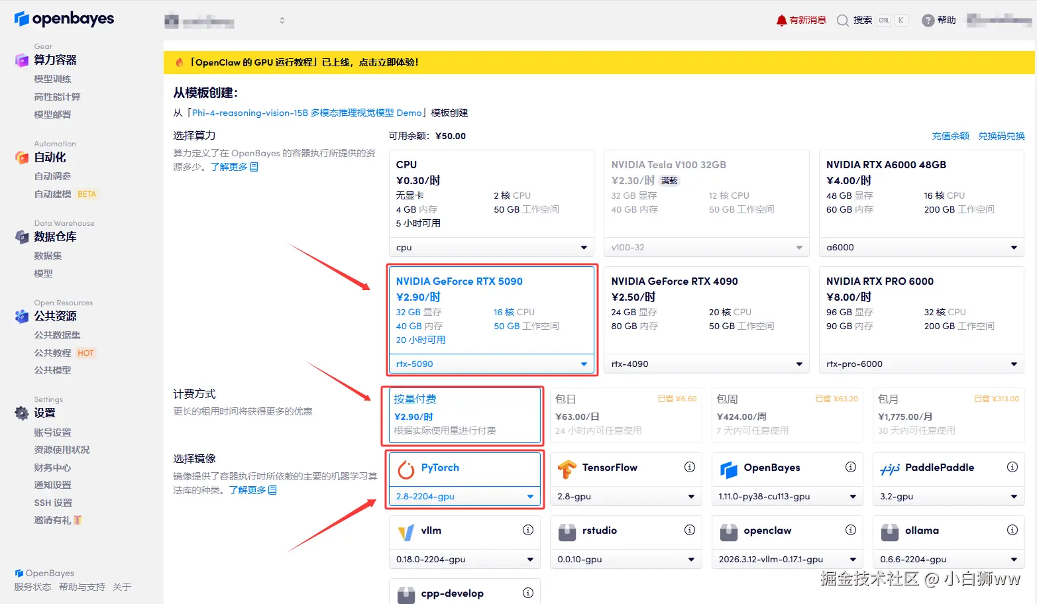Choose 包周 billing option
Viewport: 1037px width, 604px height.
[787, 415]
